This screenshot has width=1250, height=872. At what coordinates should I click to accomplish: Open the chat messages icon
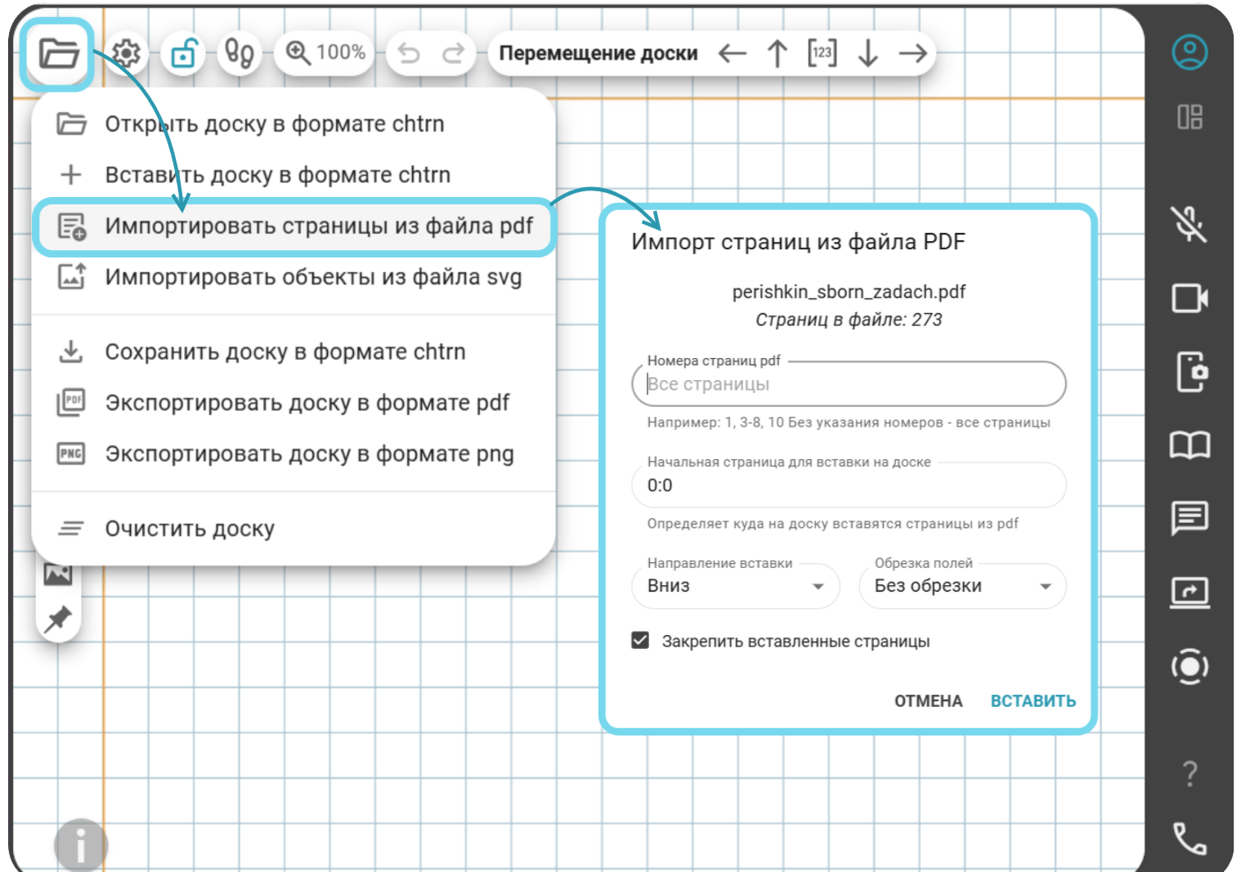[1190, 518]
